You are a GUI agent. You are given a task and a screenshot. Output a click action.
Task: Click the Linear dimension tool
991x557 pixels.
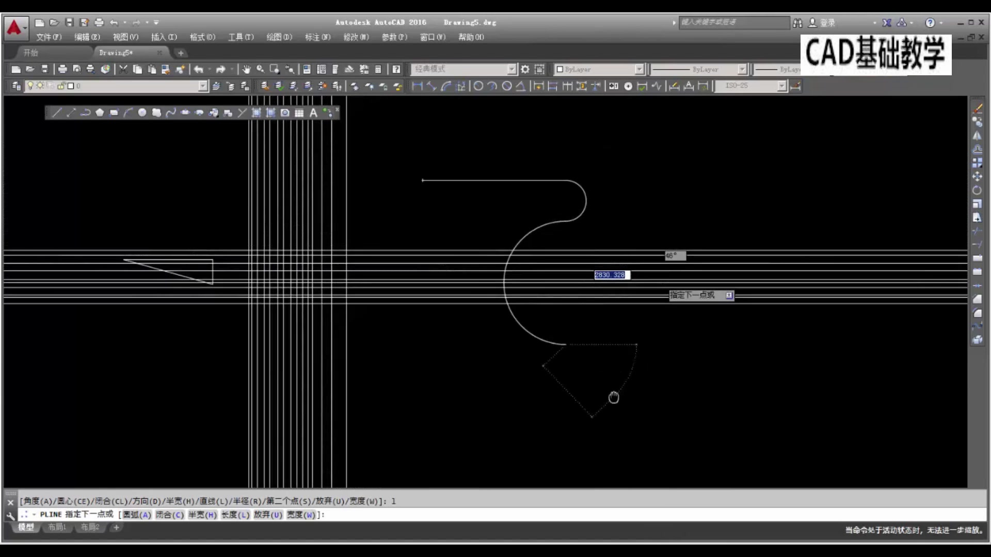point(417,86)
